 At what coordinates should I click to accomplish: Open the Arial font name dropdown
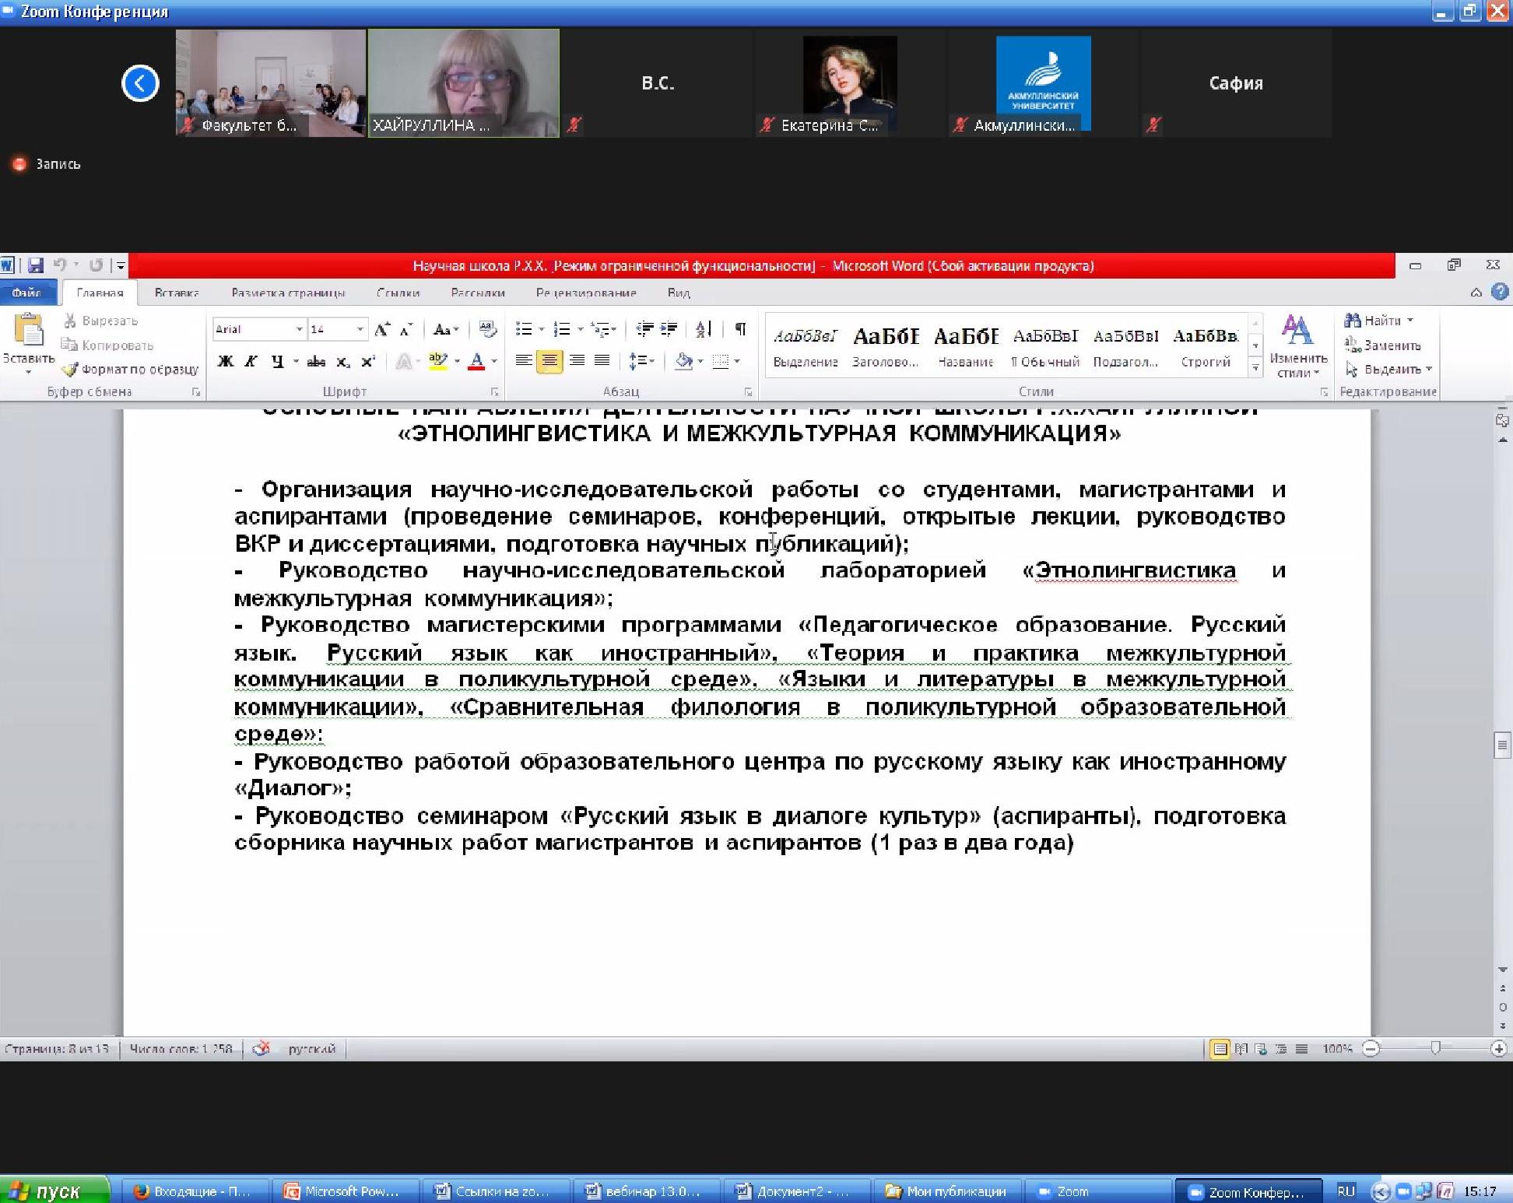(x=299, y=329)
